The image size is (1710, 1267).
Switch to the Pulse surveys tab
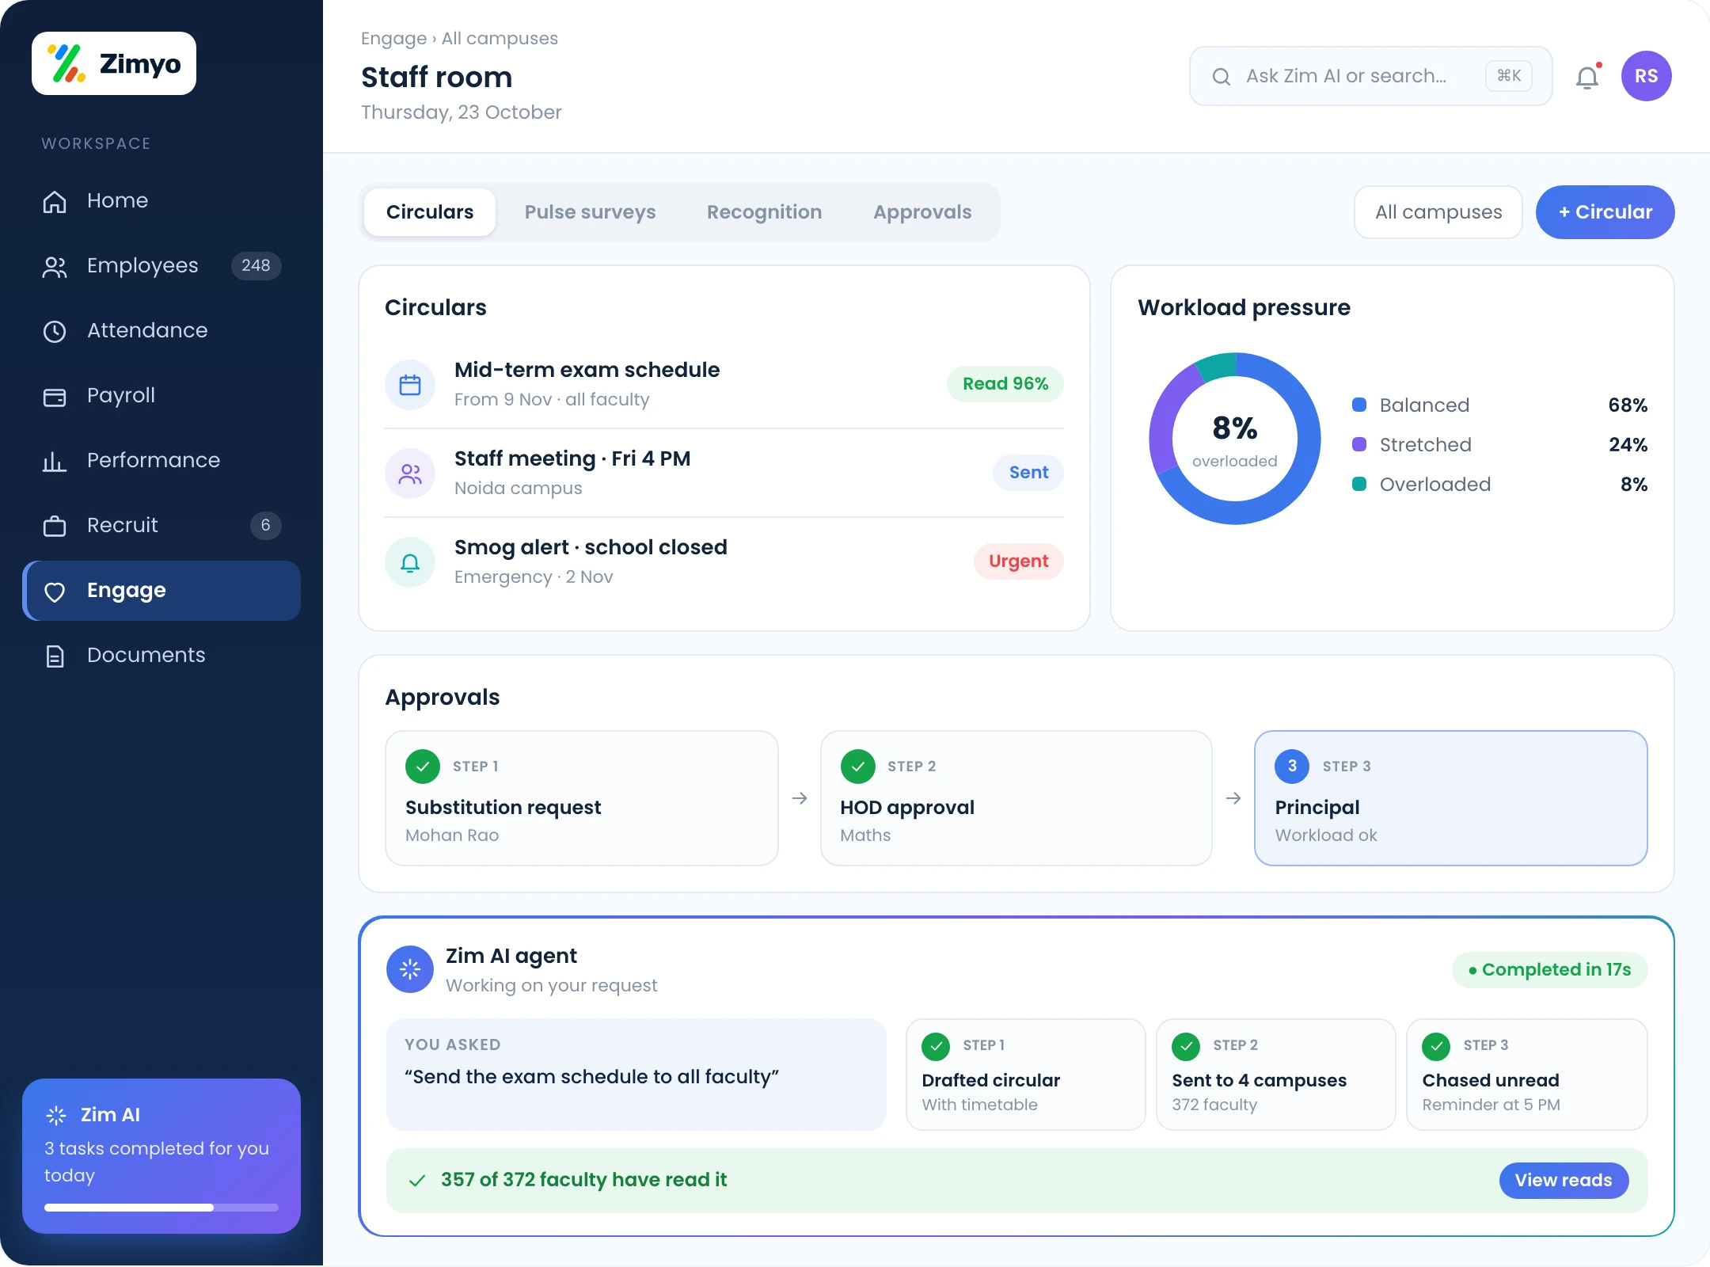coord(590,212)
